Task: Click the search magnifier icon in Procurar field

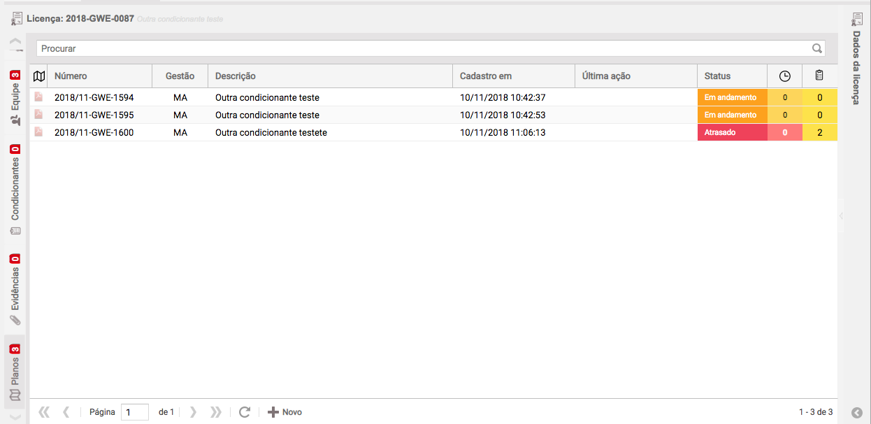Action: pos(816,49)
